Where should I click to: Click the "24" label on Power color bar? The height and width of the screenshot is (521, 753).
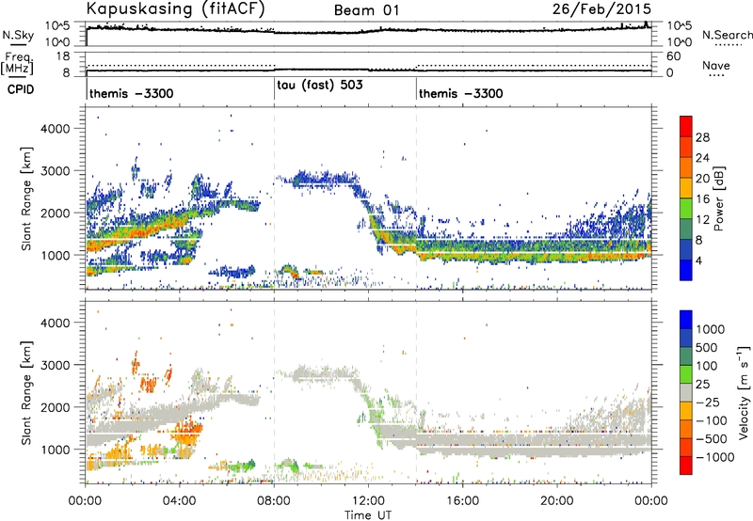tap(702, 158)
